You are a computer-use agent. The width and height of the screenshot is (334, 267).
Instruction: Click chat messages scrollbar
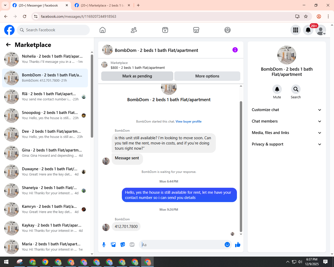[x=241, y=166]
